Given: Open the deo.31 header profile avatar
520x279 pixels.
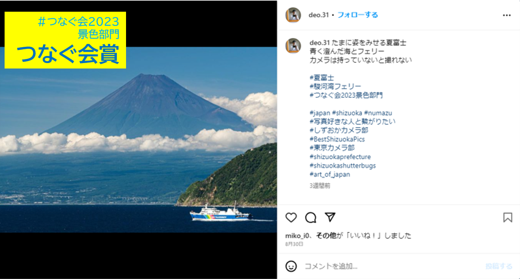Looking at the screenshot, I should pyautogui.click(x=293, y=15).
